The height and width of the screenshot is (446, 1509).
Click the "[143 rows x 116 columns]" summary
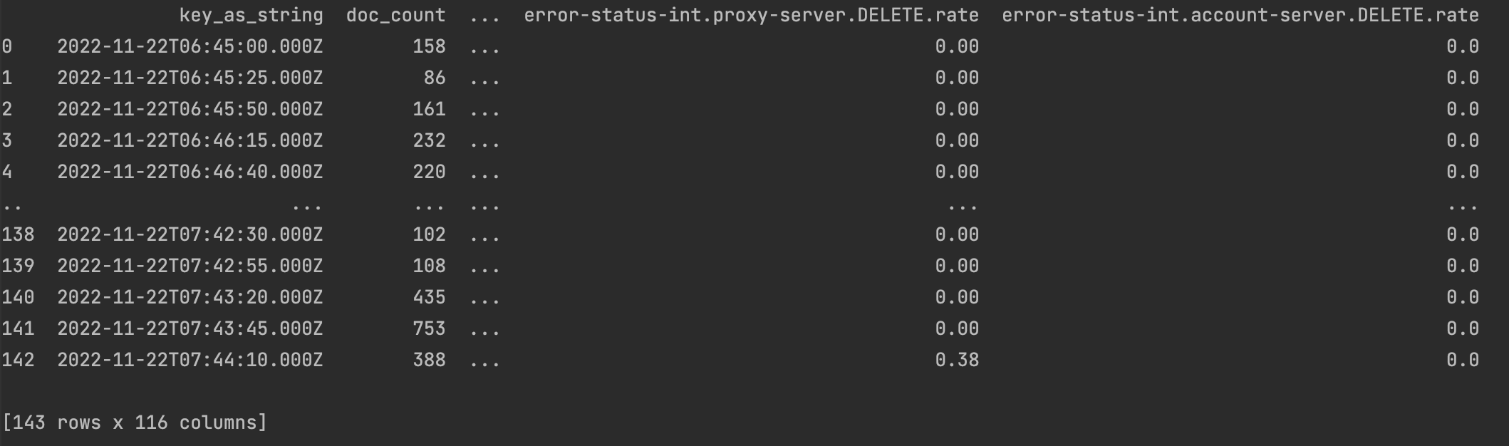point(135,422)
